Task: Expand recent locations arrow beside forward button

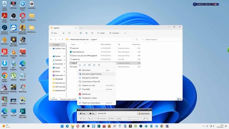Action: point(59,39)
